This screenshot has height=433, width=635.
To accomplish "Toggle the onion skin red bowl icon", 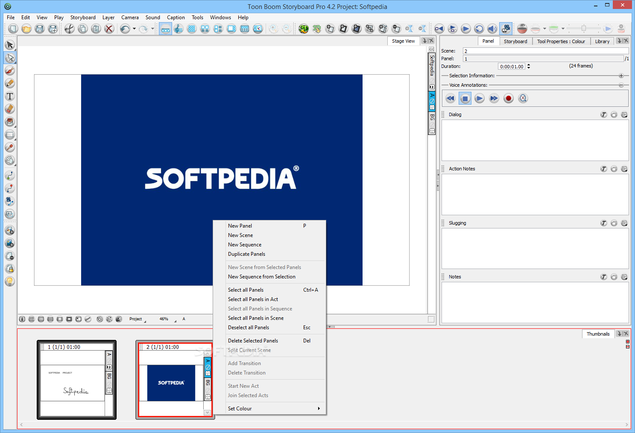I will [x=522, y=29].
